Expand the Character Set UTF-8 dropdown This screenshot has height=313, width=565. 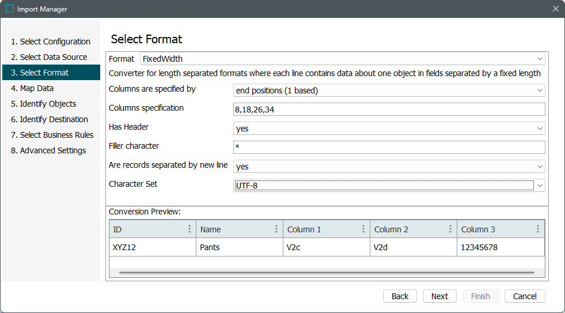coord(540,185)
